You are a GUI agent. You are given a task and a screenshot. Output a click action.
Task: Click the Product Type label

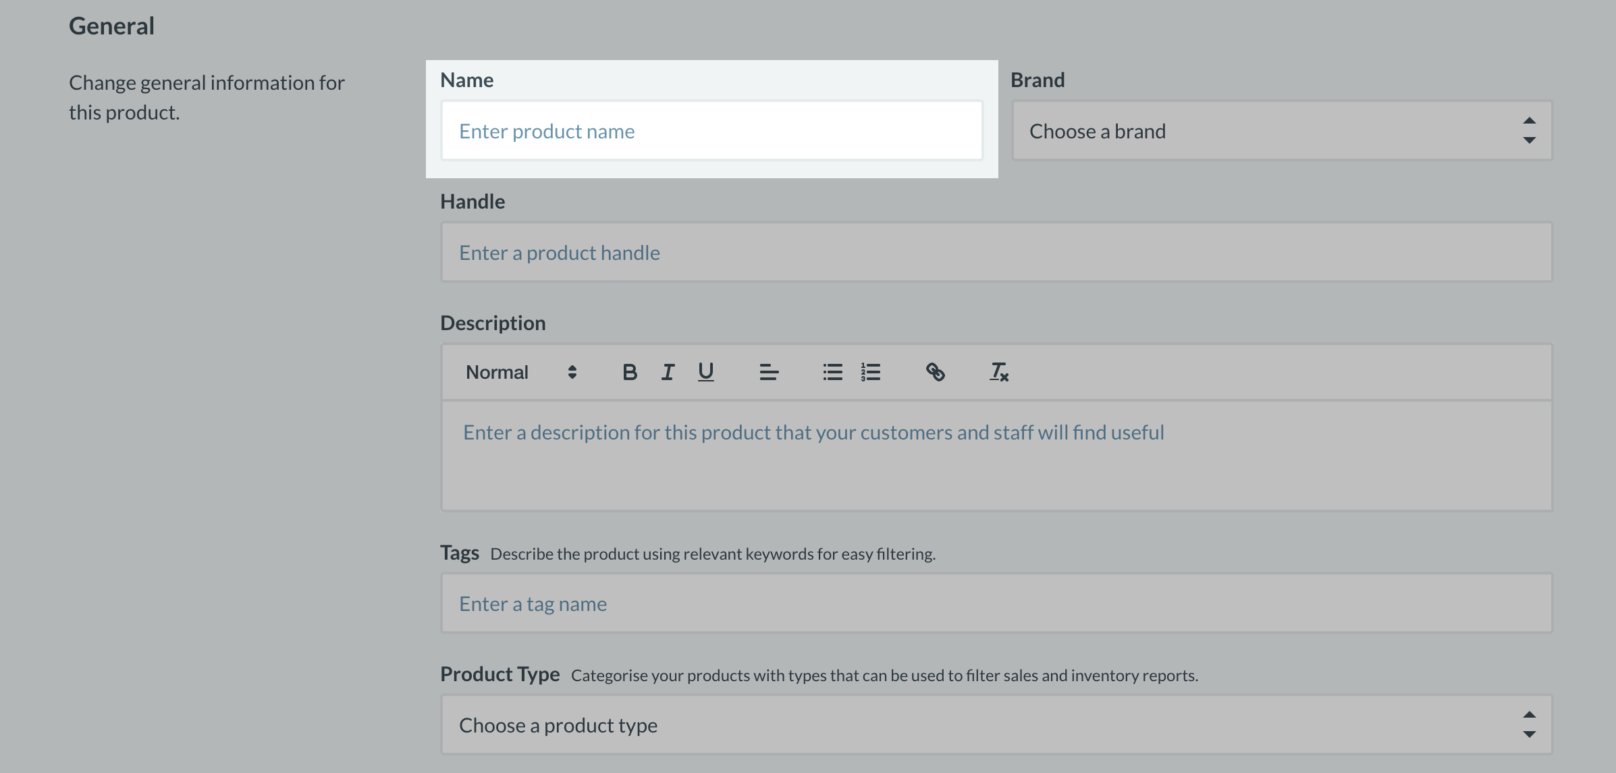[500, 674]
